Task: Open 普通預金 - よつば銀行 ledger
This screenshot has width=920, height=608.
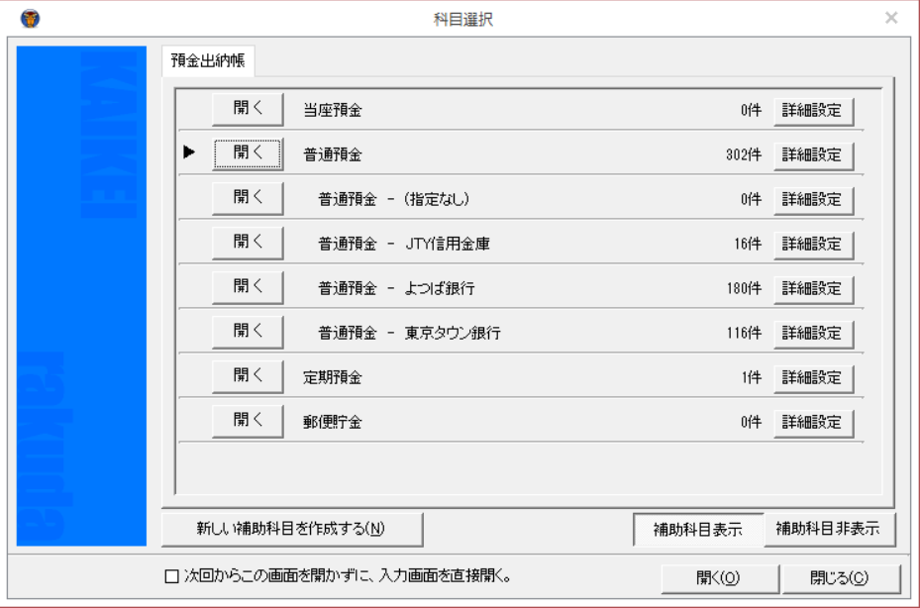Action: click(248, 287)
